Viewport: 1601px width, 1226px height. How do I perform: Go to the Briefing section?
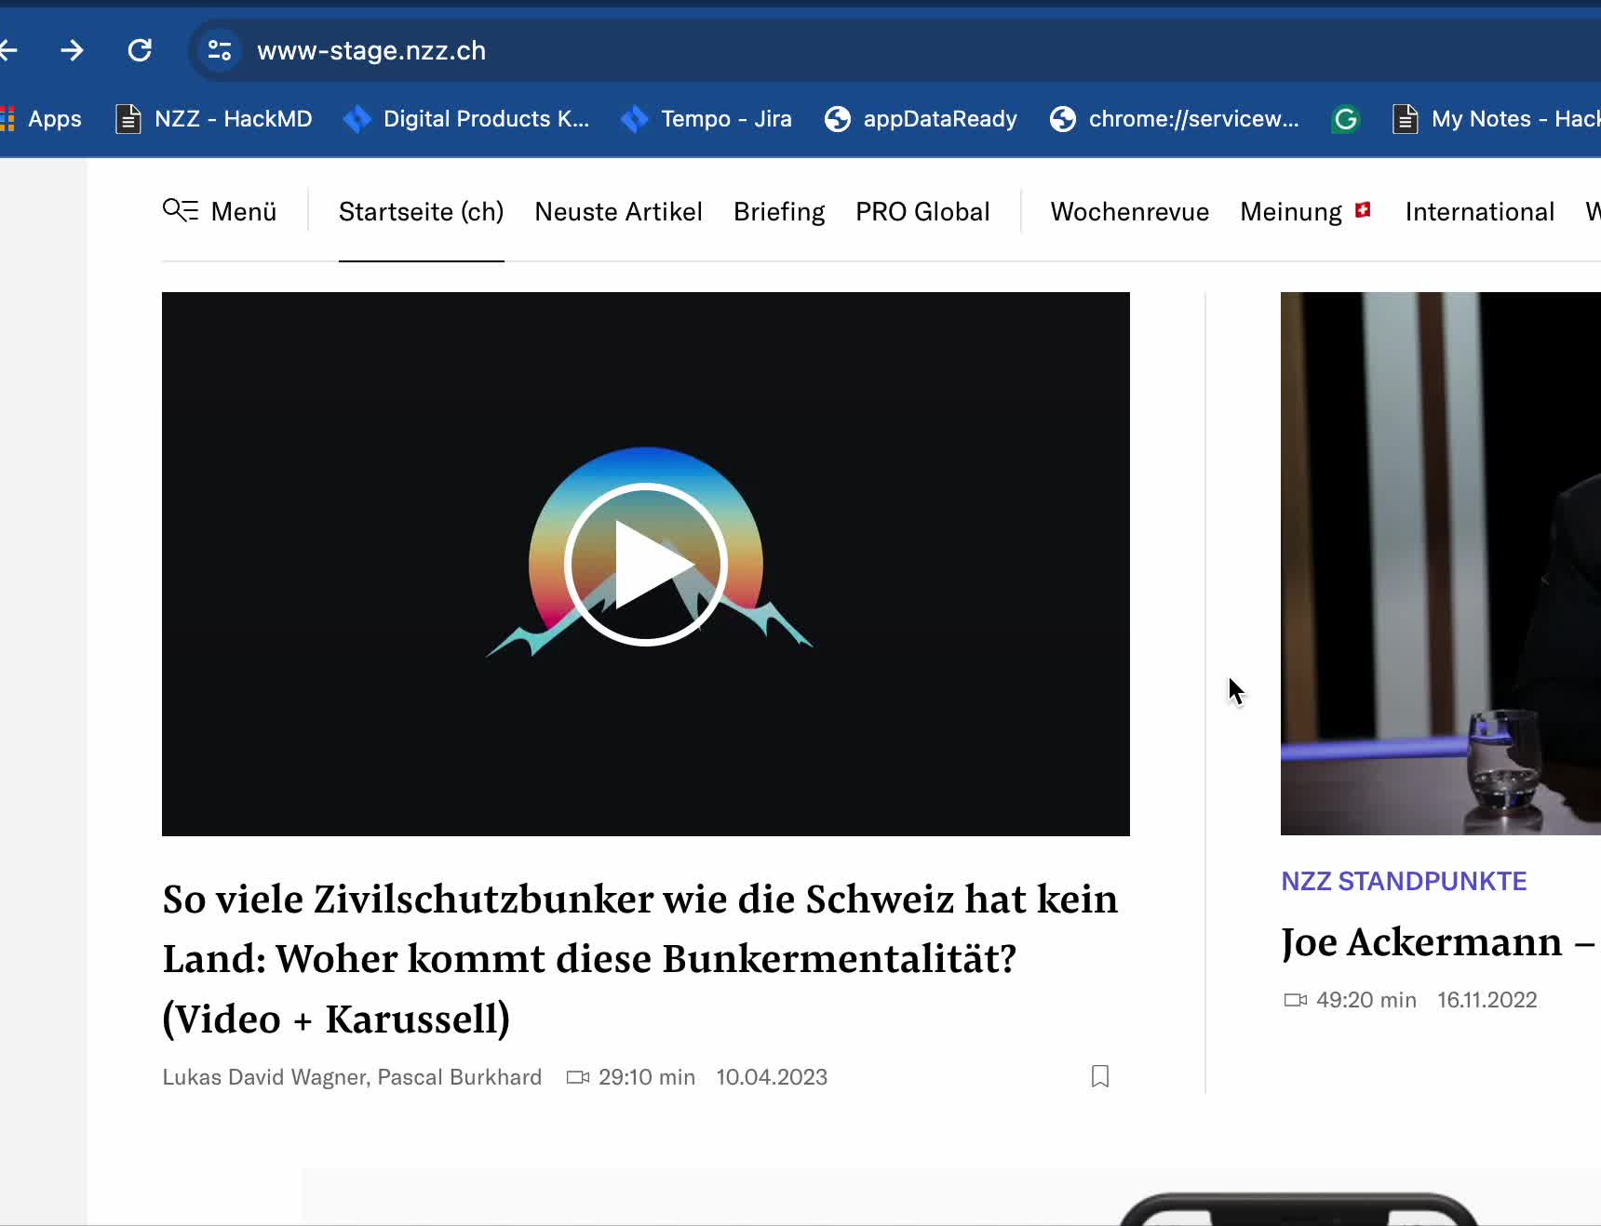coord(779,212)
